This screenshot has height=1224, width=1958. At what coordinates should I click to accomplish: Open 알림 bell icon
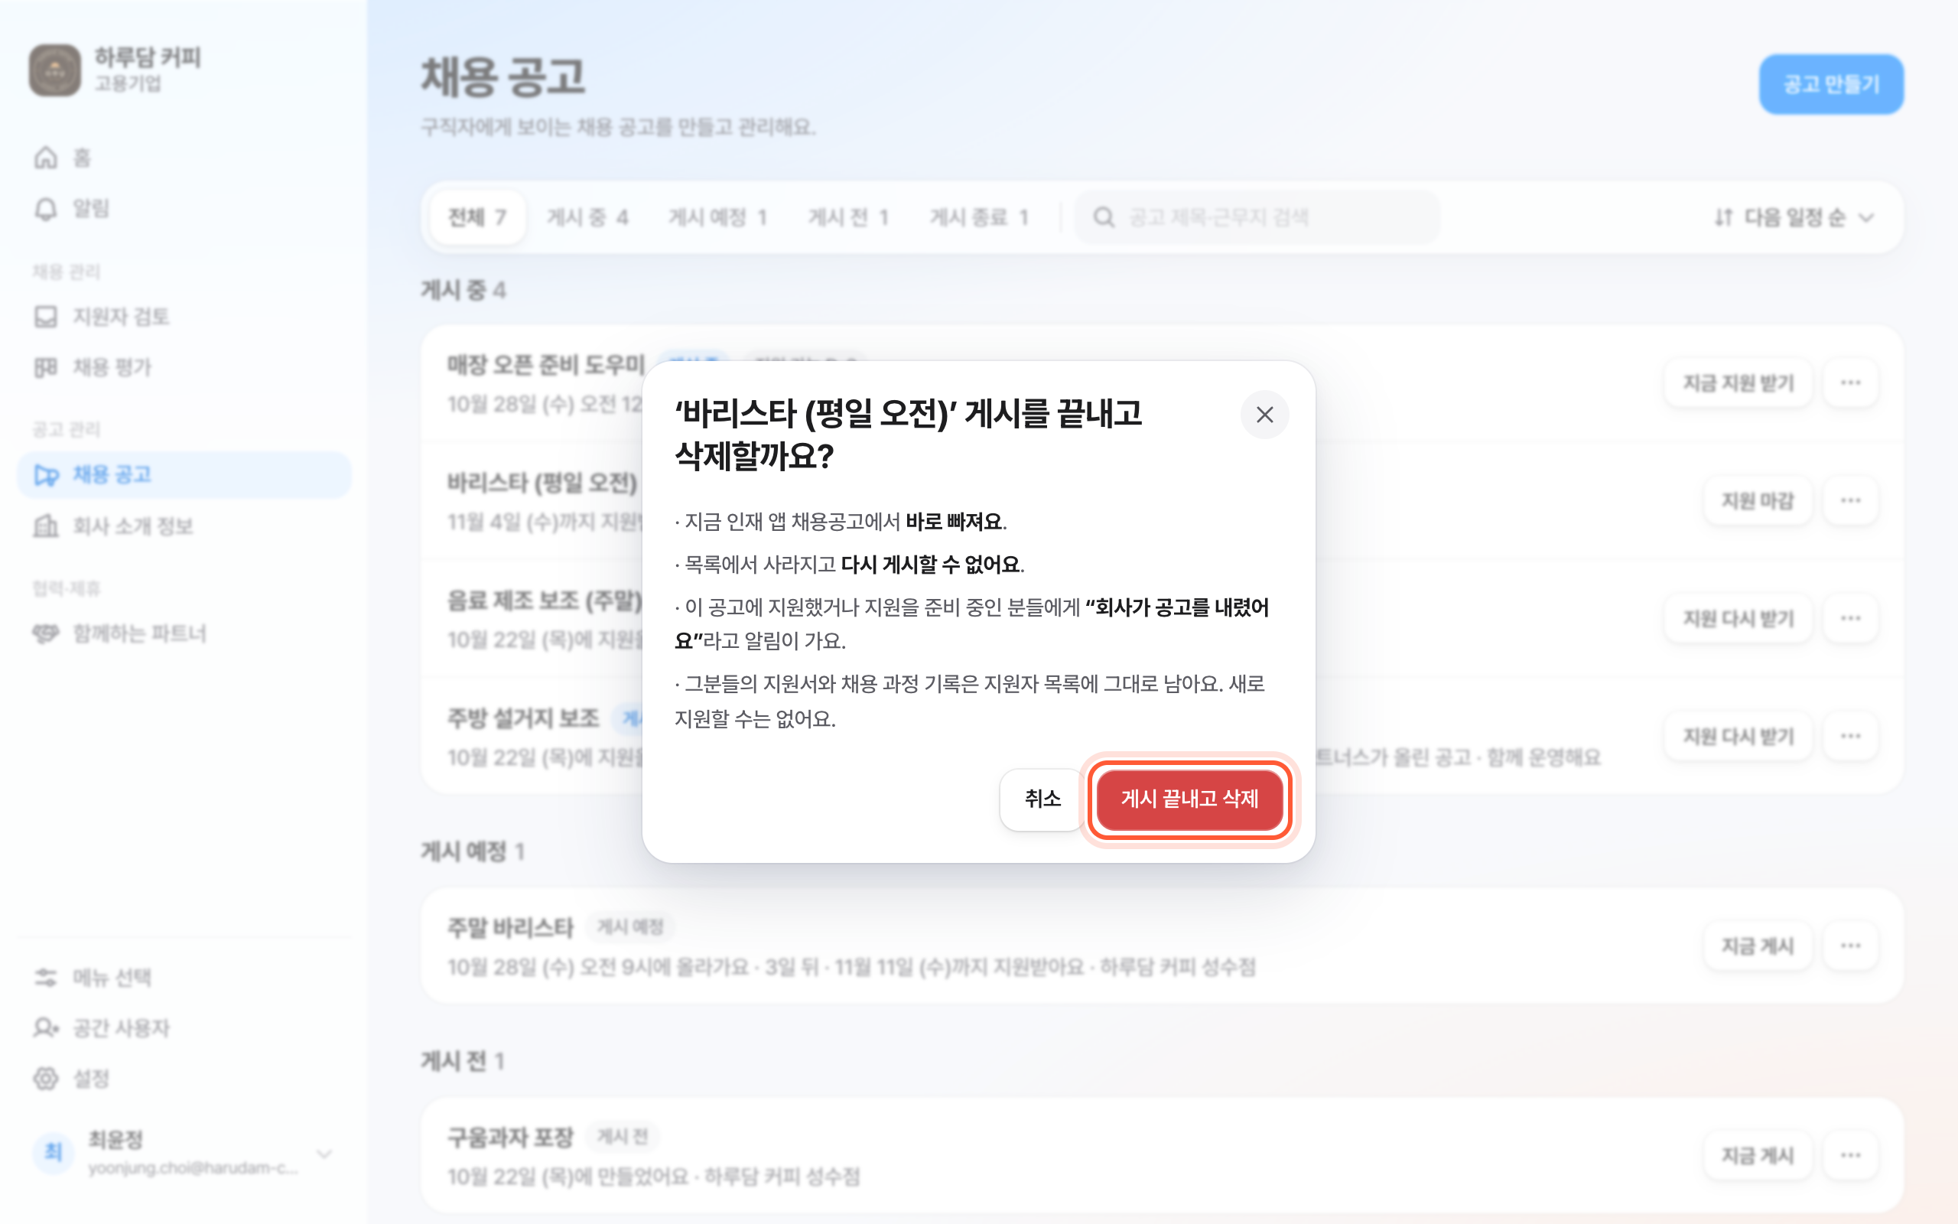click(46, 208)
